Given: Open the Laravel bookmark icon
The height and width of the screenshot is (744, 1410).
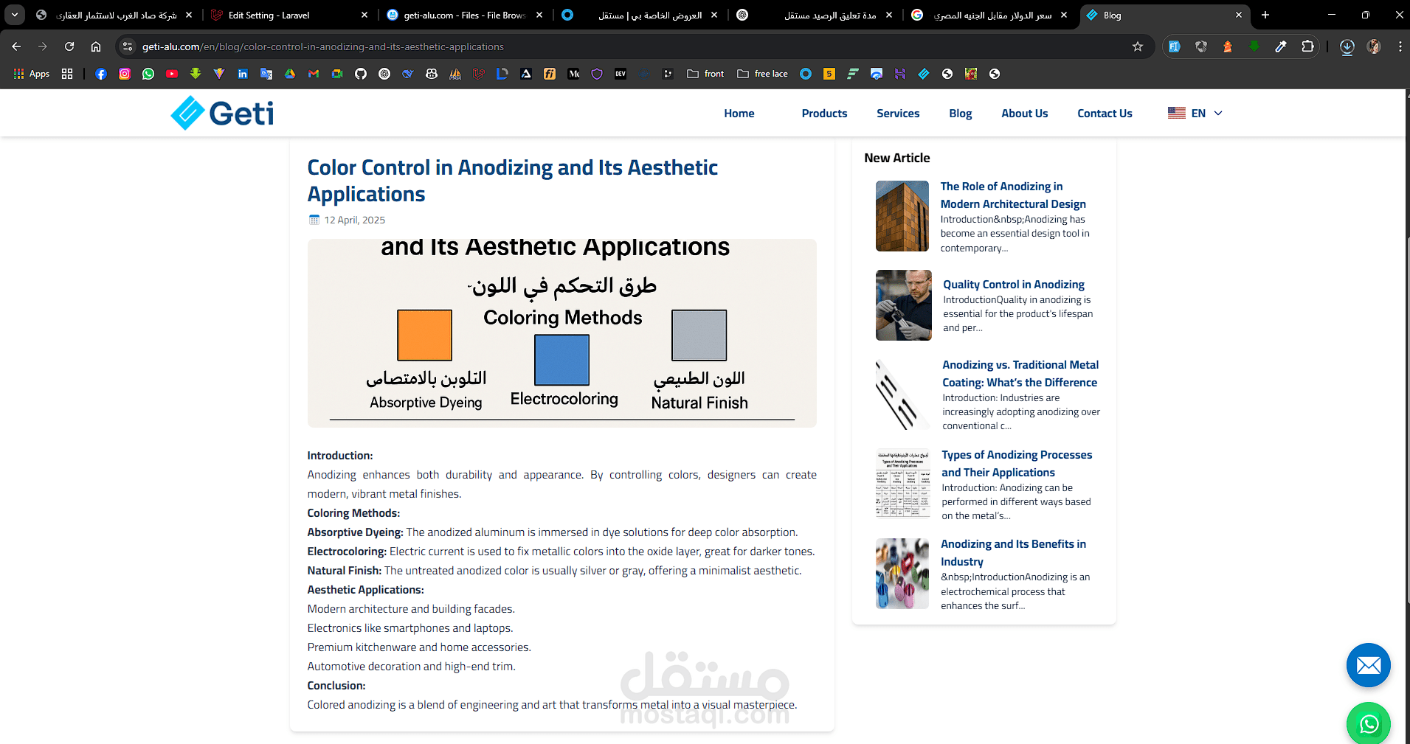Looking at the screenshot, I should tap(479, 74).
